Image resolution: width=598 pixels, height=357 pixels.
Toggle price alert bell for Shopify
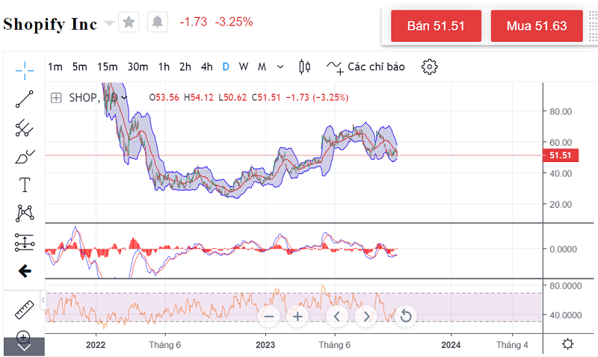coord(157,22)
